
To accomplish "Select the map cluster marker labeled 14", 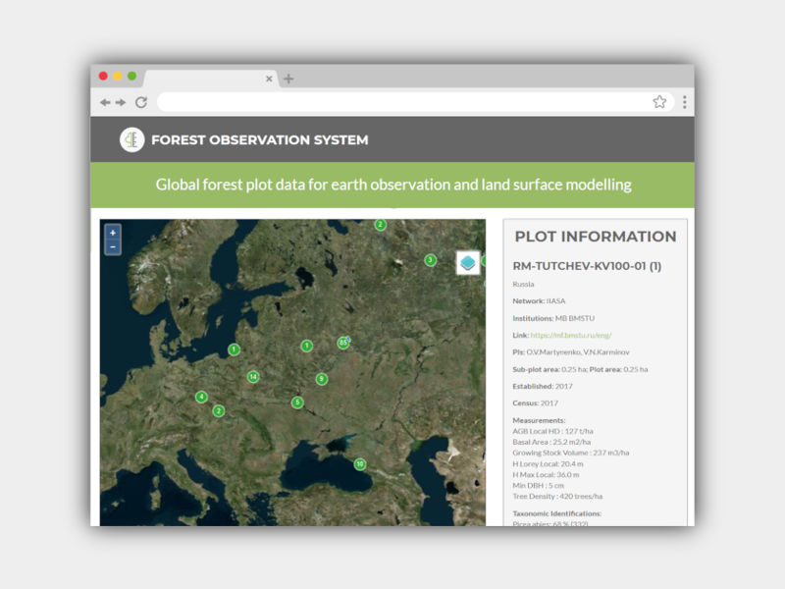I will 253,377.
